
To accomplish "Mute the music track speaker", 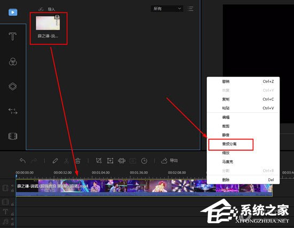I will [x=12, y=219].
